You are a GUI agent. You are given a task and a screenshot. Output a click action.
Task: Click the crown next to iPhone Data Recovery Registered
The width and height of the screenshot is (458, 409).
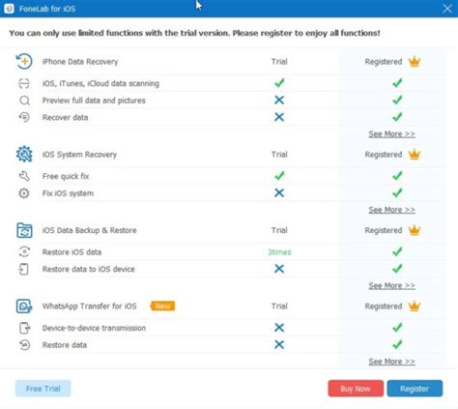415,61
